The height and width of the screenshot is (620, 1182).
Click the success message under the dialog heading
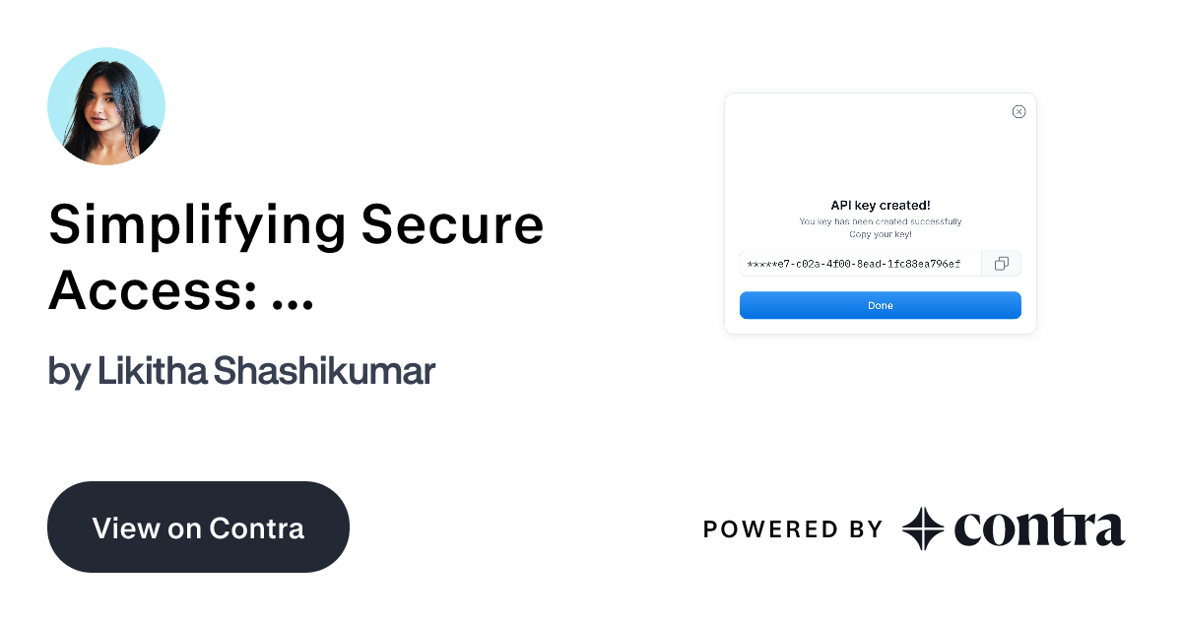(x=880, y=221)
